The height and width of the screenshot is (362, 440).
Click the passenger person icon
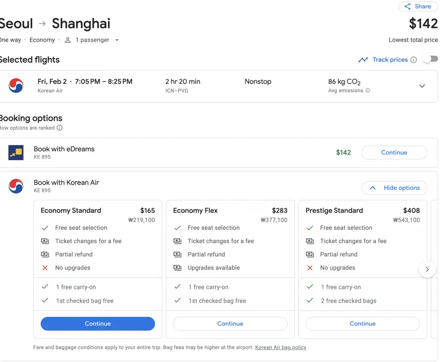[x=67, y=40]
